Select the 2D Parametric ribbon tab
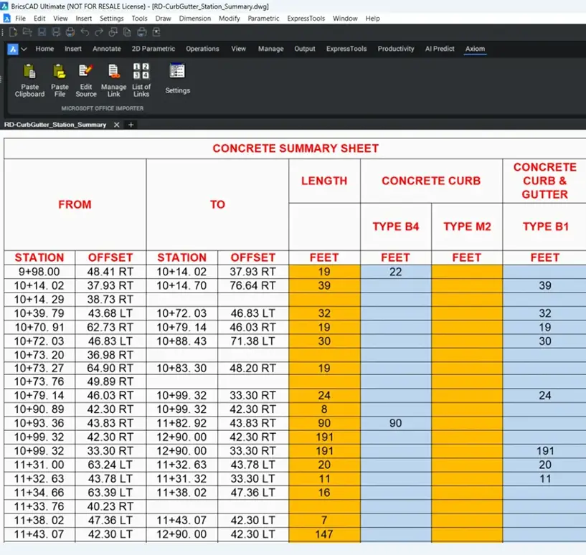This screenshot has width=586, height=555. click(x=153, y=49)
